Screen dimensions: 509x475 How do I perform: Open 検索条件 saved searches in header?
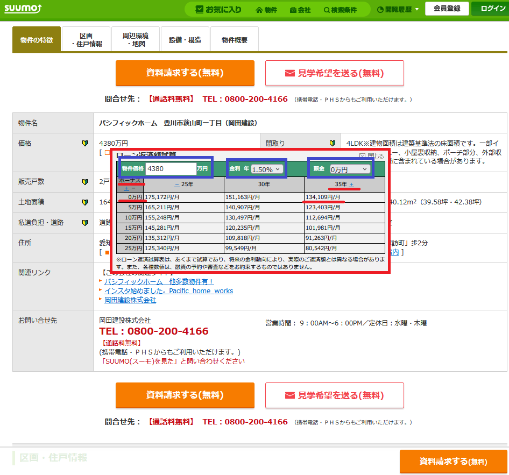click(x=340, y=10)
